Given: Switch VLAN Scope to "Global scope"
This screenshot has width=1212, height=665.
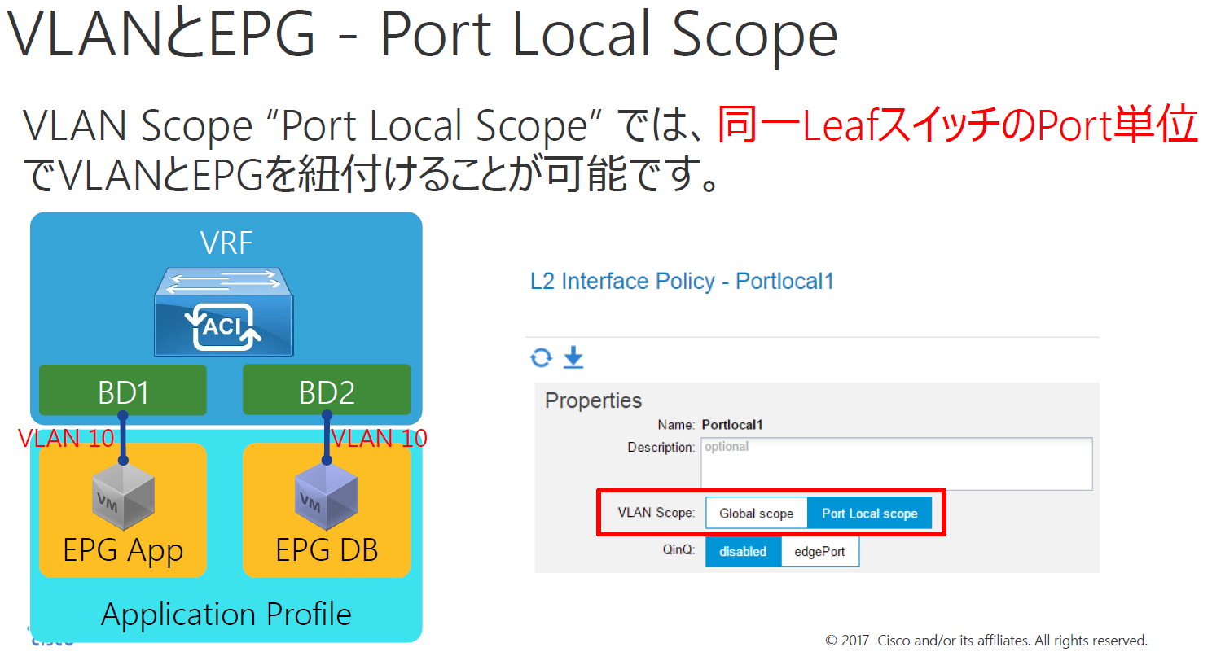Looking at the screenshot, I should click(x=756, y=513).
